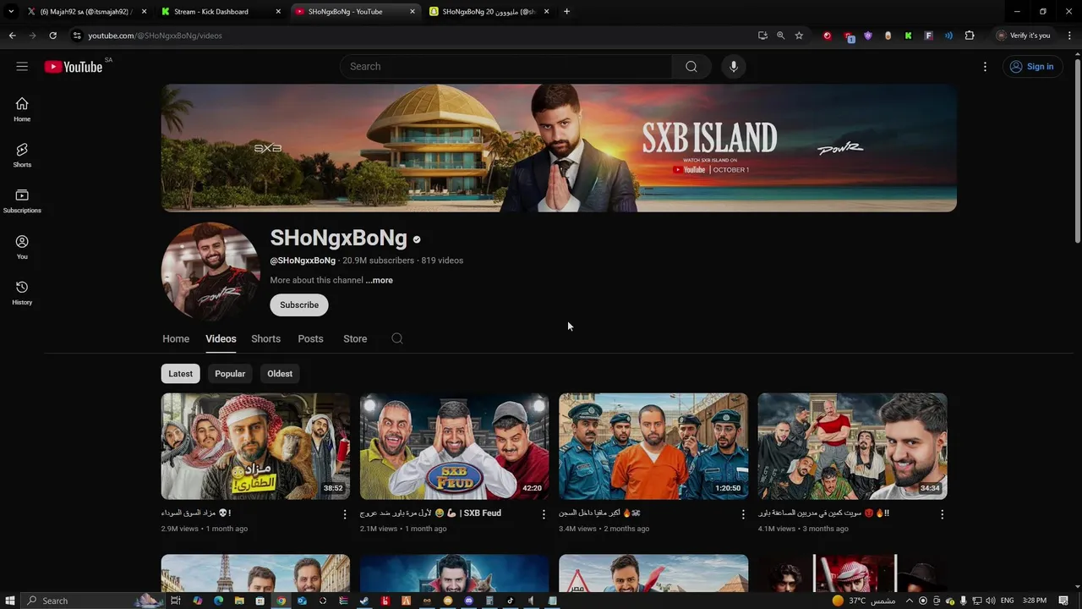The width and height of the screenshot is (1082, 609).
Task: Open Subscriptions in the left sidebar
Action: pyautogui.click(x=22, y=200)
